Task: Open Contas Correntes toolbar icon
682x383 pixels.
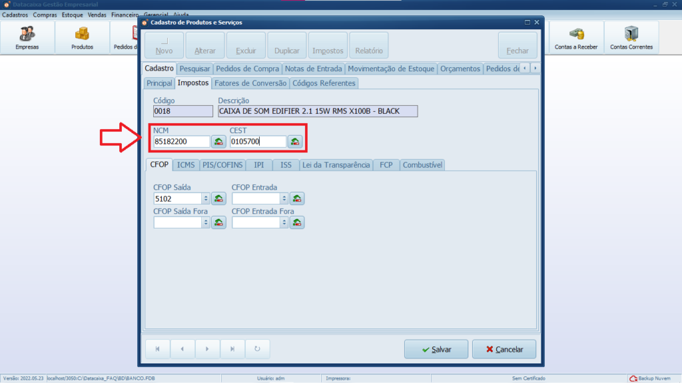Action: pyautogui.click(x=631, y=38)
